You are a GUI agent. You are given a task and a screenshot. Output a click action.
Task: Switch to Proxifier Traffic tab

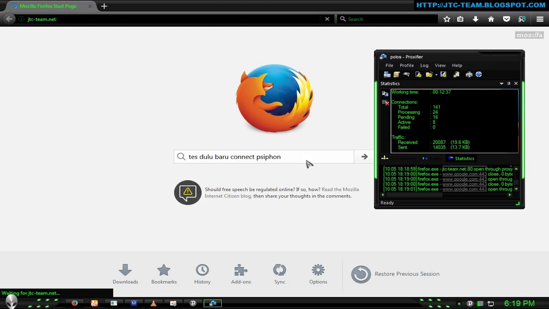pyautogui.click(x=432, y=158)
